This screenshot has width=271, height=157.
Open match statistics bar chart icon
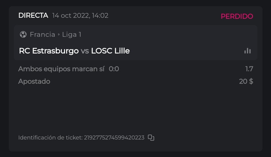click(x=247, y=51)
